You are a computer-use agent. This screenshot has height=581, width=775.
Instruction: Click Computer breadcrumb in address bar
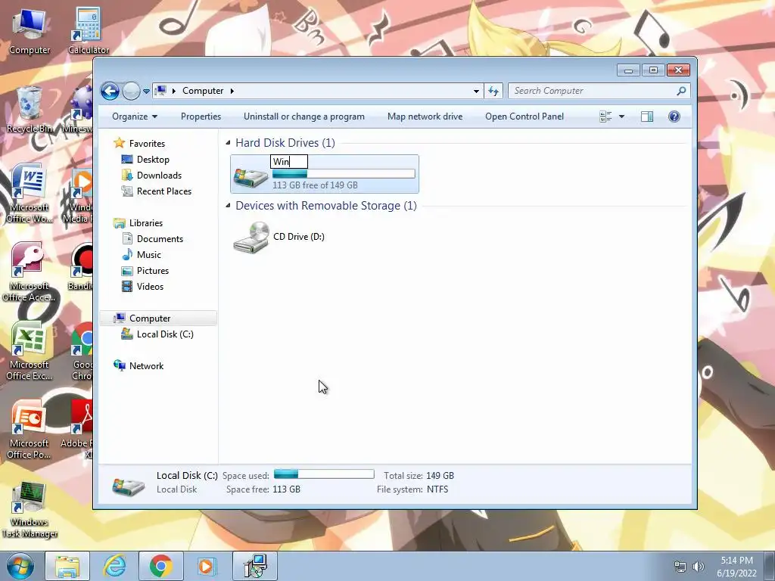(203, 91)
